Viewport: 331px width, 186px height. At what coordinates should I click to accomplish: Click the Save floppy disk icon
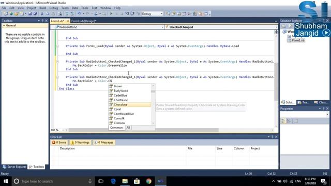click(x=30, y=14)
